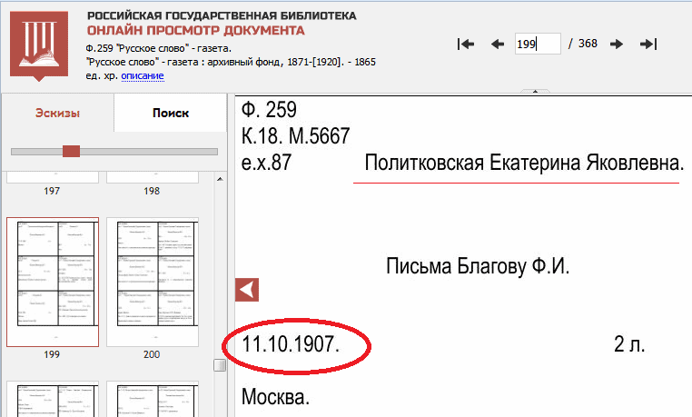Image resolution: width=692 pixels, height=417 pixels.
Task: Advance to the next page using the right arrow
Action: (x=617, y=44)
